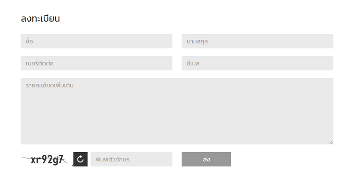Activate the email address text box
The width and height of the screenshot is (354, 185).
click(x=257, y=63)
